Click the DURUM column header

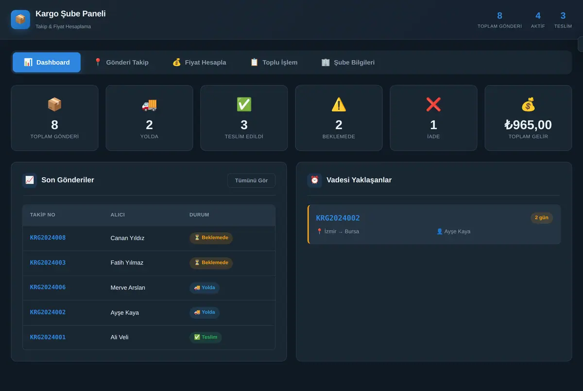(199, 214)
